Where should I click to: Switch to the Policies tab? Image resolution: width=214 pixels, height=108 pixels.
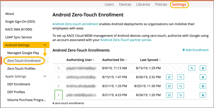click(x=161, y=4)
